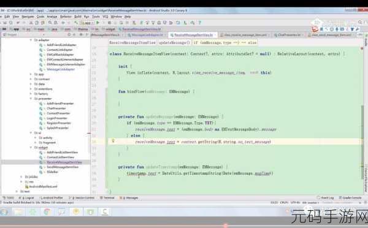Expand the factory folder arrow
The width and height of the screenshot is (368, 228).
31,94
